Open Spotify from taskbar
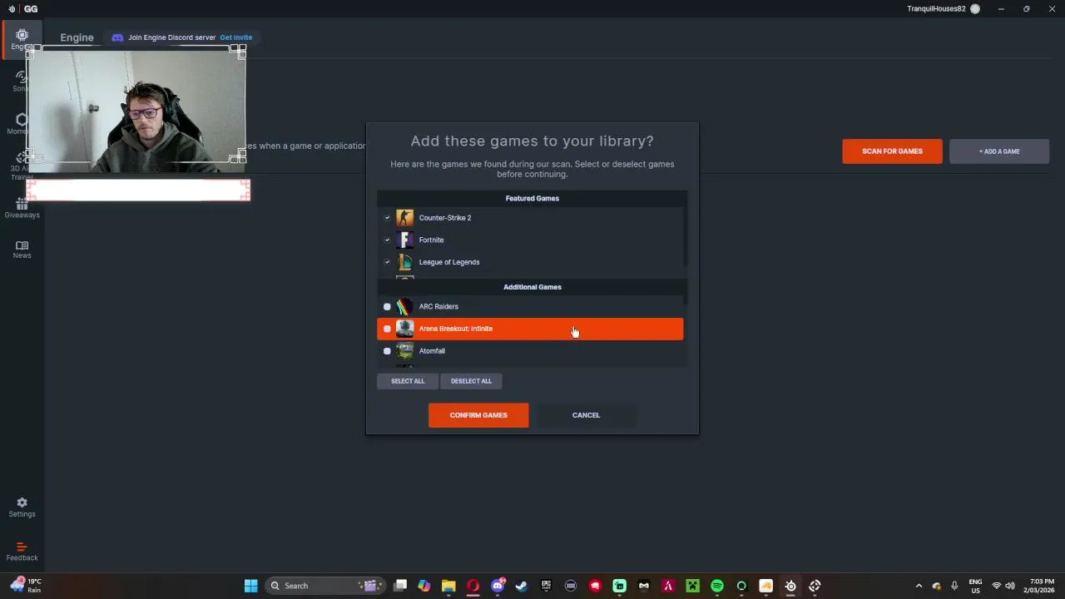The image size is (1065, 599). click(717, 586)
